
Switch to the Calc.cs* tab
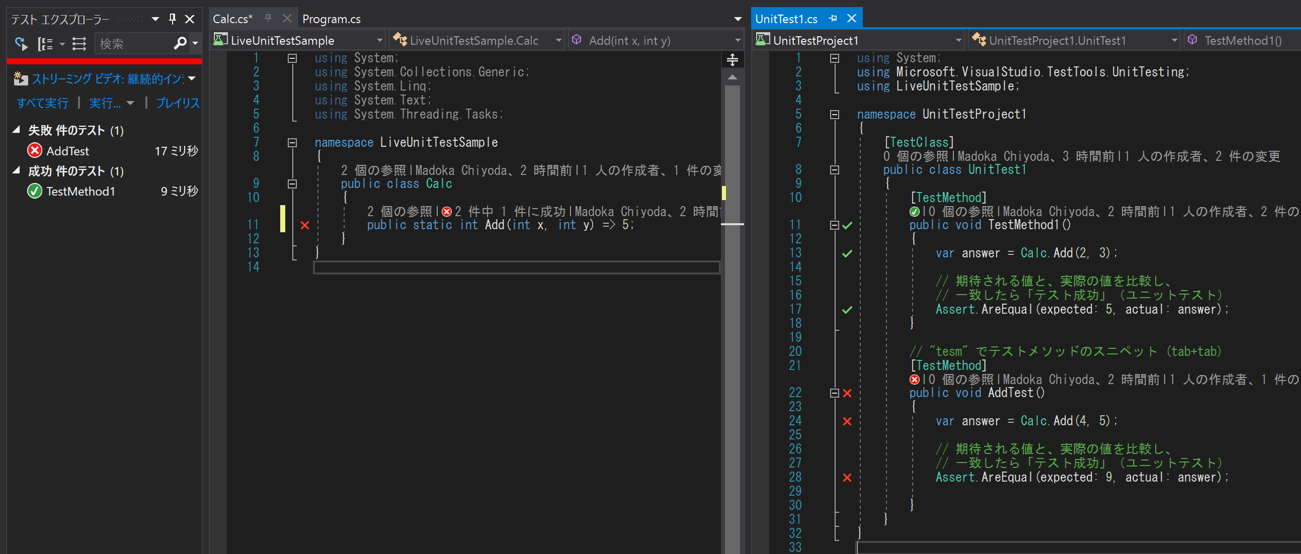[233, 19]
